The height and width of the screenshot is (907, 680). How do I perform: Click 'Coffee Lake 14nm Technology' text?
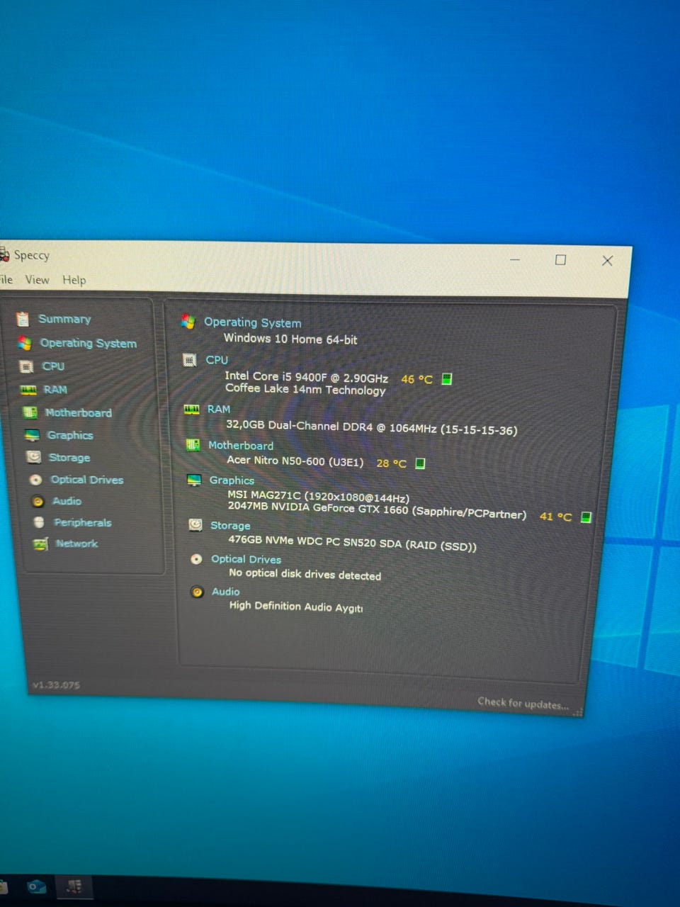pos(305,389)
